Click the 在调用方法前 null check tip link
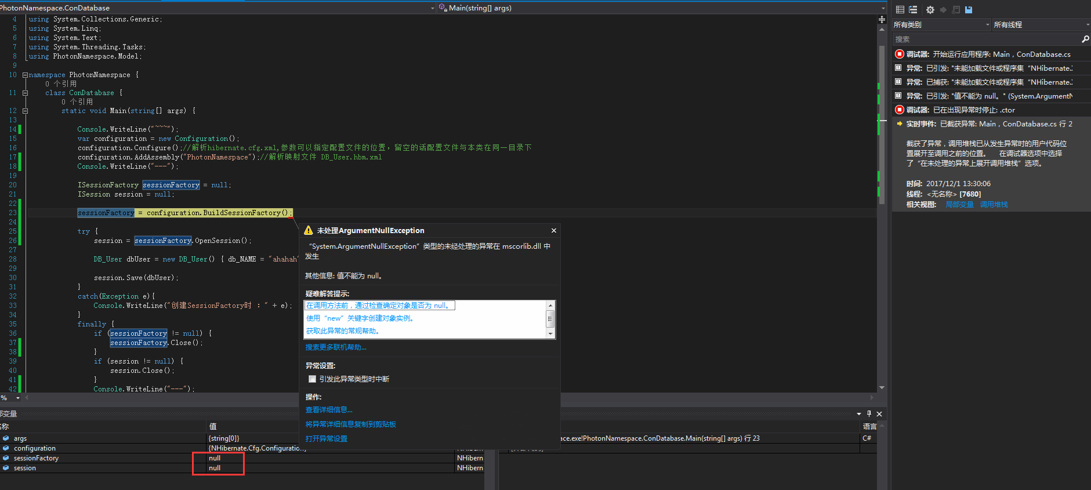The width and height of the screenshot is (1091, 490). pos(380,306)
